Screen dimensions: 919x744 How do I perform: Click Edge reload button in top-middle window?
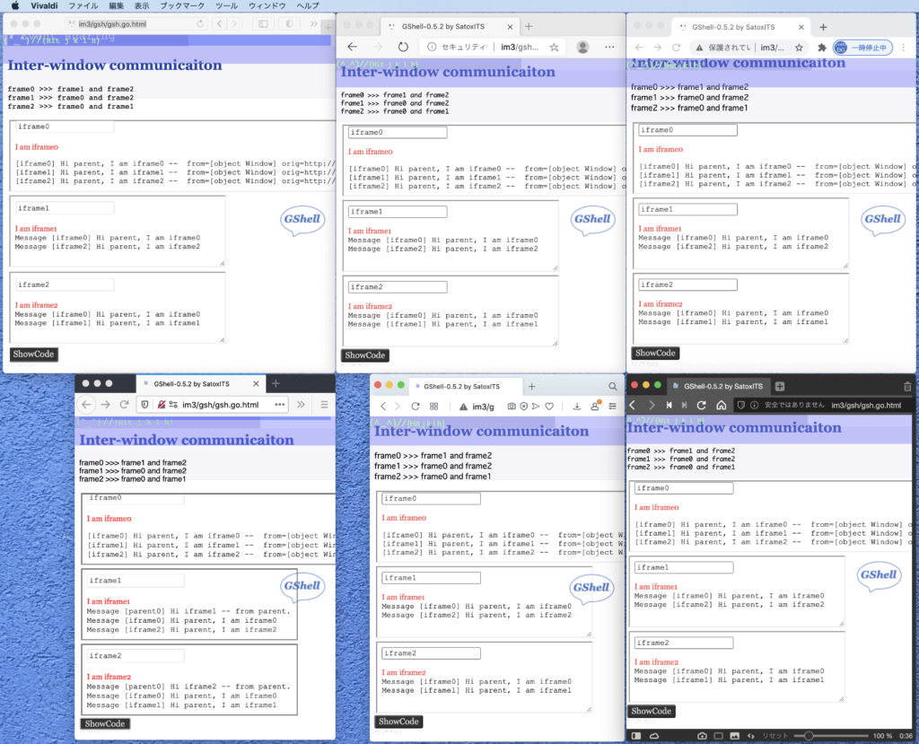(x=403, y=47)
